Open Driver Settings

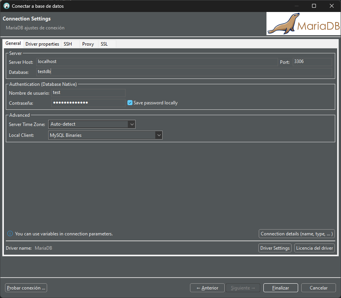pos(275,248)
